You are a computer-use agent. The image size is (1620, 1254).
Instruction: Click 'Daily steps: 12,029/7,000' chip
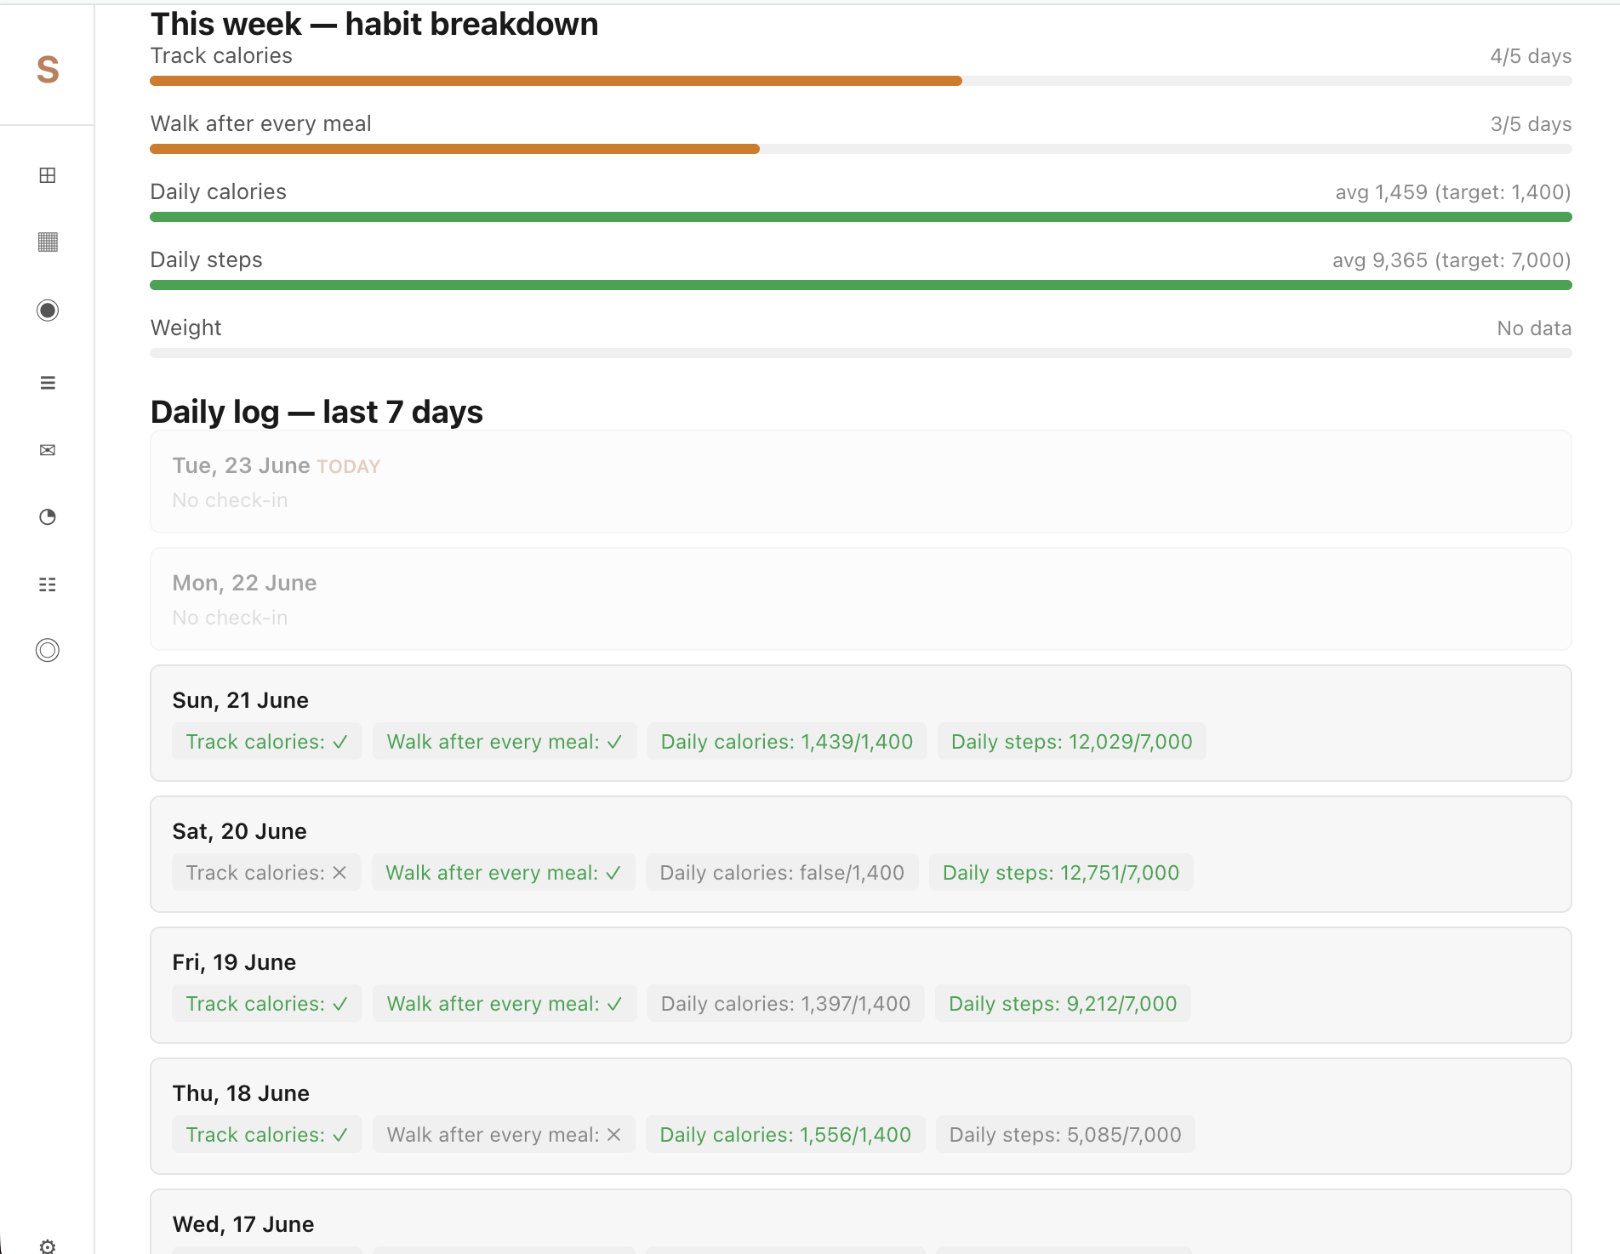point(1072,742)
